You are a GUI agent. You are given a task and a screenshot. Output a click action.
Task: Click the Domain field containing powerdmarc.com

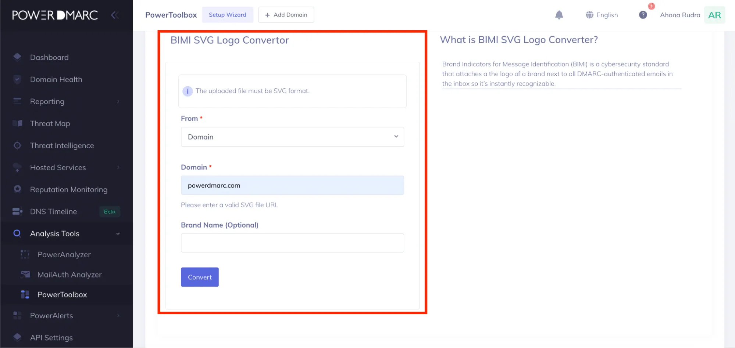[x=292, y=185]
